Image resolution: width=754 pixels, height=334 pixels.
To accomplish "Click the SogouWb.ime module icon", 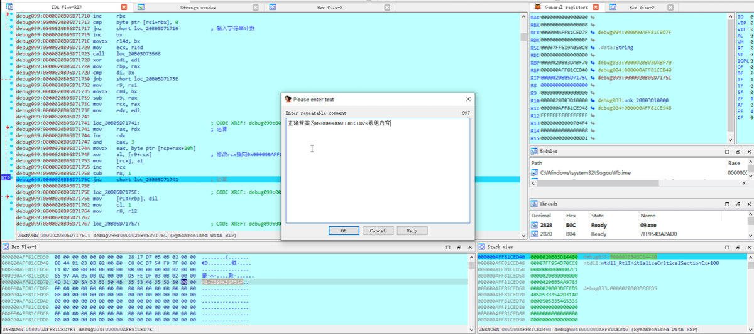I will (535, 172).
